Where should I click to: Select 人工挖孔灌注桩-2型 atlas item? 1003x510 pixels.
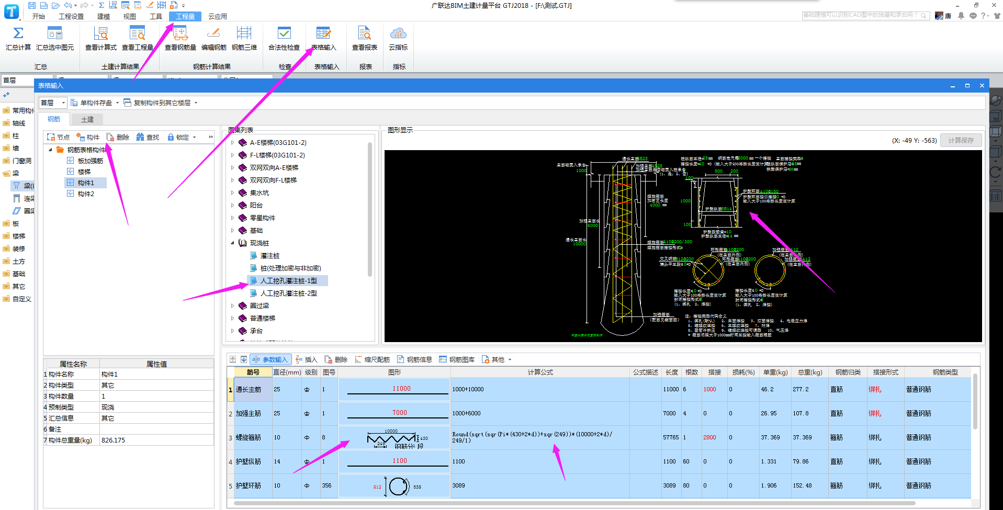pos(289,293)
